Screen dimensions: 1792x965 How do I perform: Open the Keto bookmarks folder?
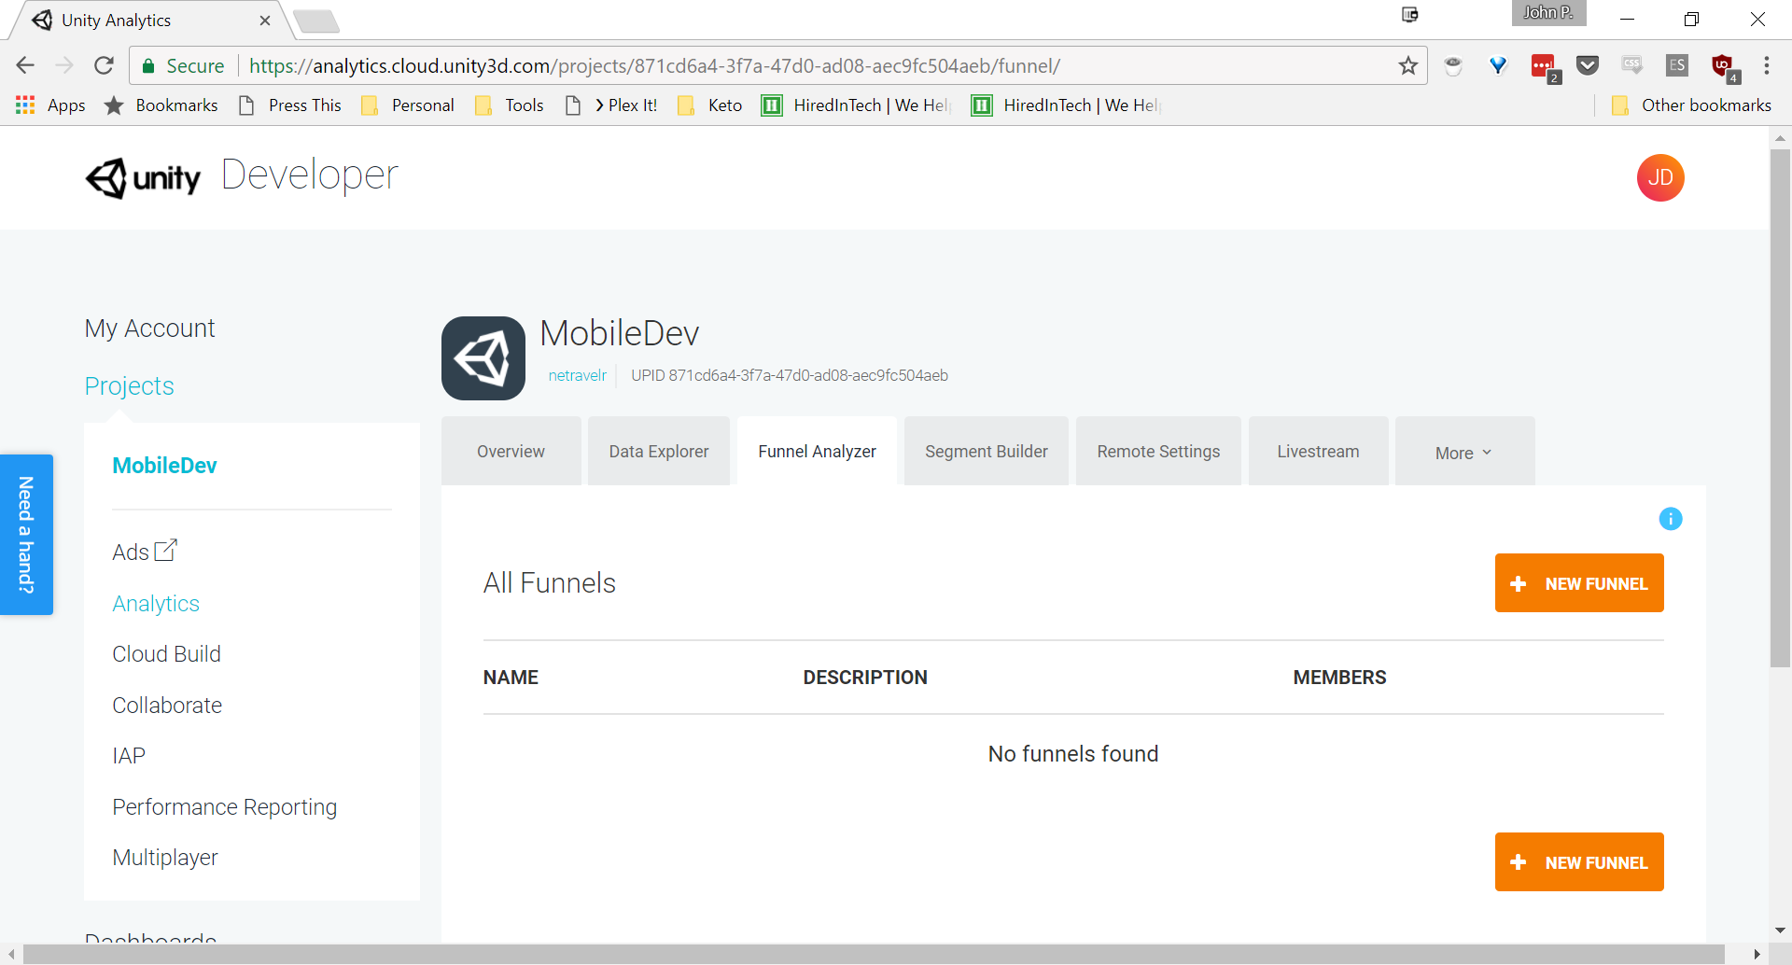coord(710,105)
